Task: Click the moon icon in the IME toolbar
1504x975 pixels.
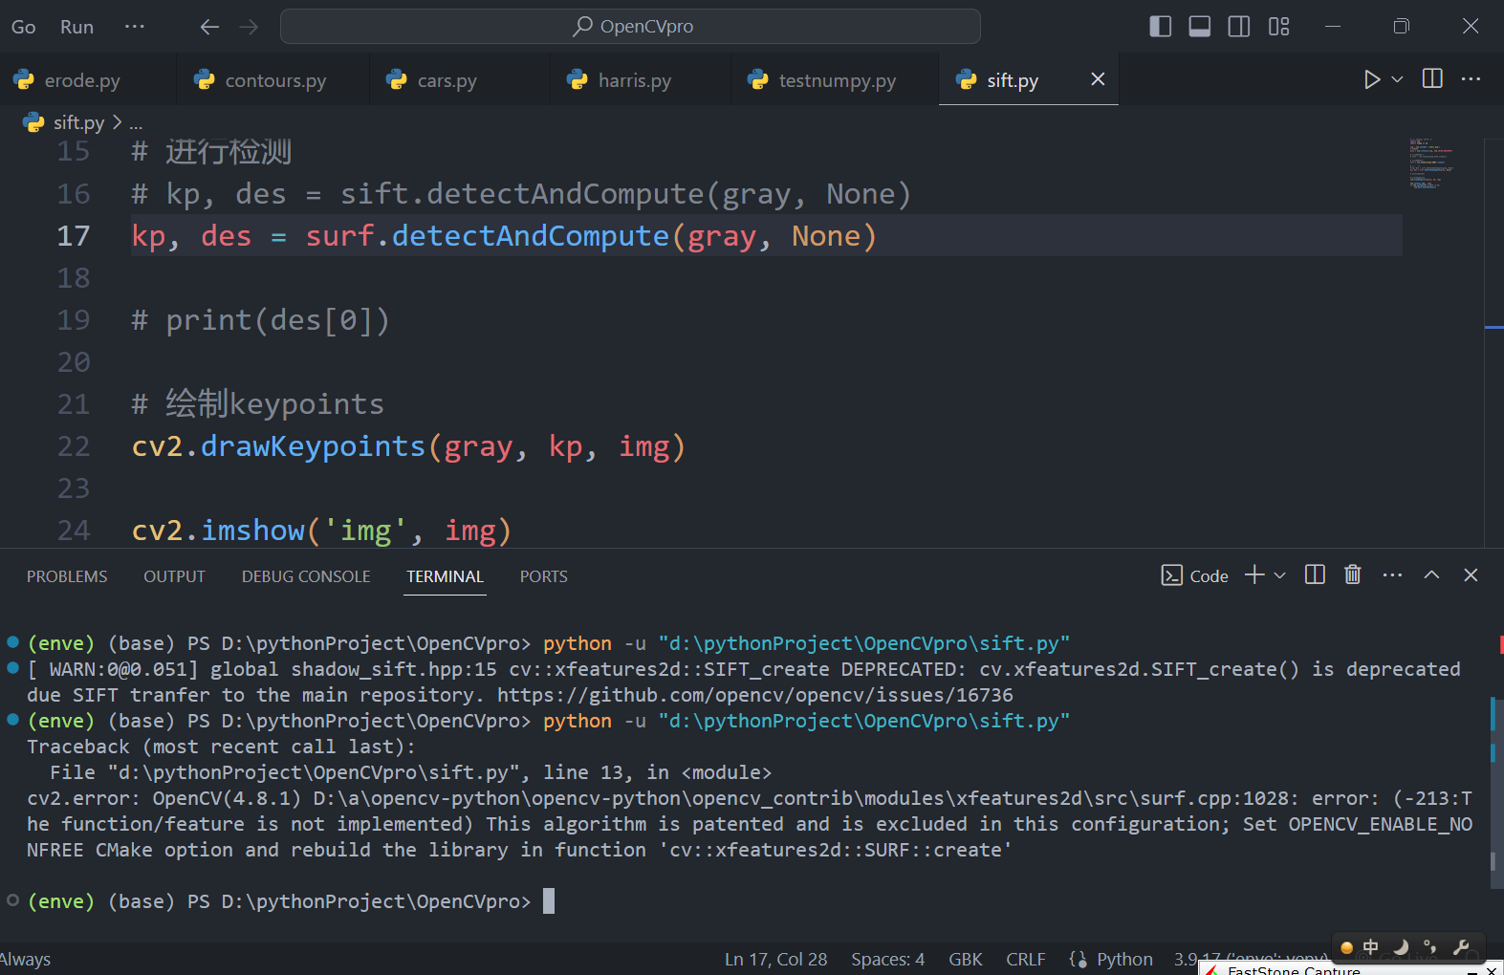Action: [1401, 947]
